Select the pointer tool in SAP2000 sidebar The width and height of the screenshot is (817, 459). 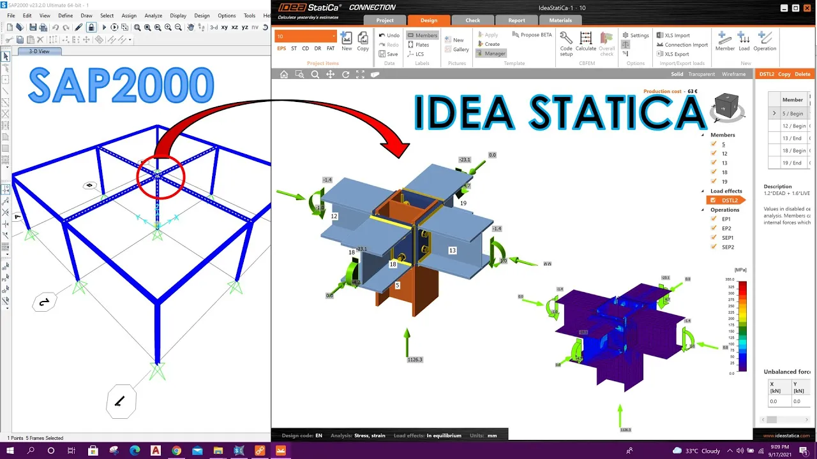tap(6, 57)
